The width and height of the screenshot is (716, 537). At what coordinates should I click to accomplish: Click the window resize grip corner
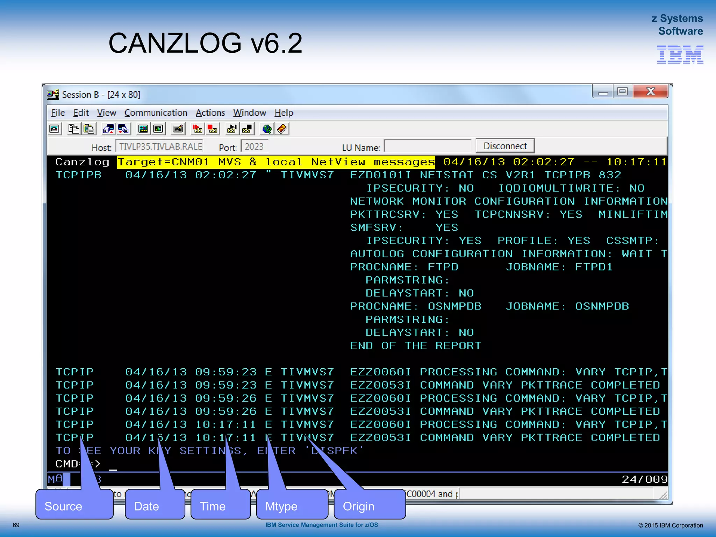tap(663, 495)
